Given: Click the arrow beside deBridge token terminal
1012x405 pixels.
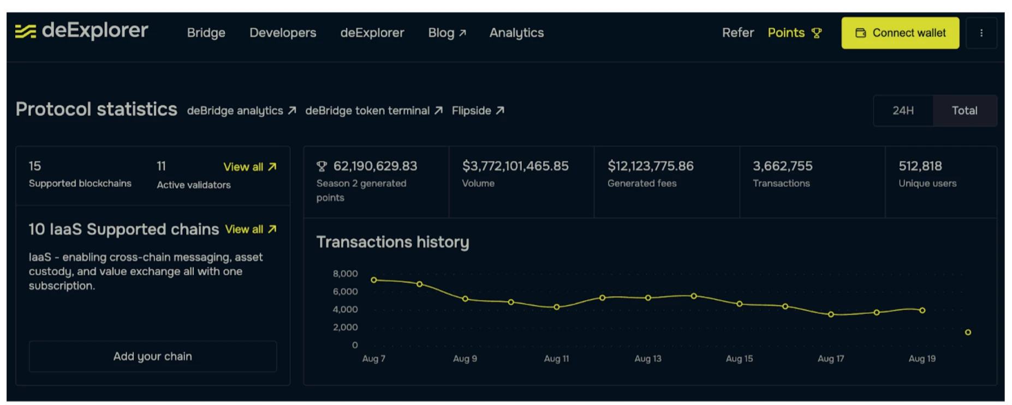Looking at the screenshot, I should 438,111.
